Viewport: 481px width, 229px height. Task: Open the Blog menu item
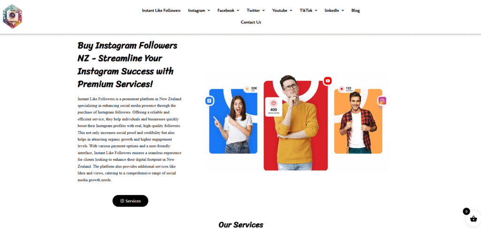(x=356, y=10)
